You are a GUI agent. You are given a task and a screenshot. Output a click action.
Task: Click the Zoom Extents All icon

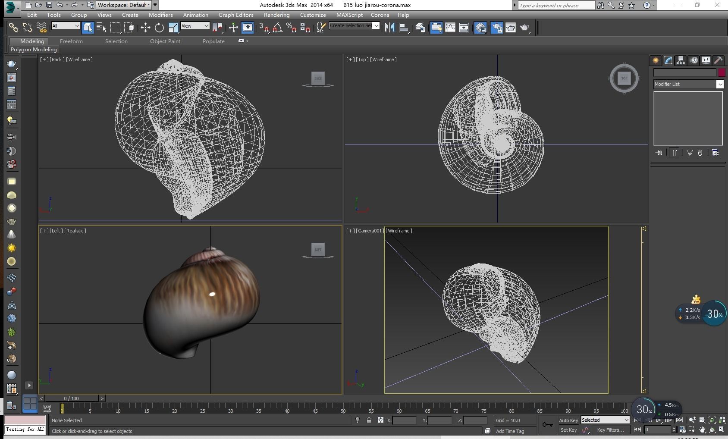[x=722, y=420]
